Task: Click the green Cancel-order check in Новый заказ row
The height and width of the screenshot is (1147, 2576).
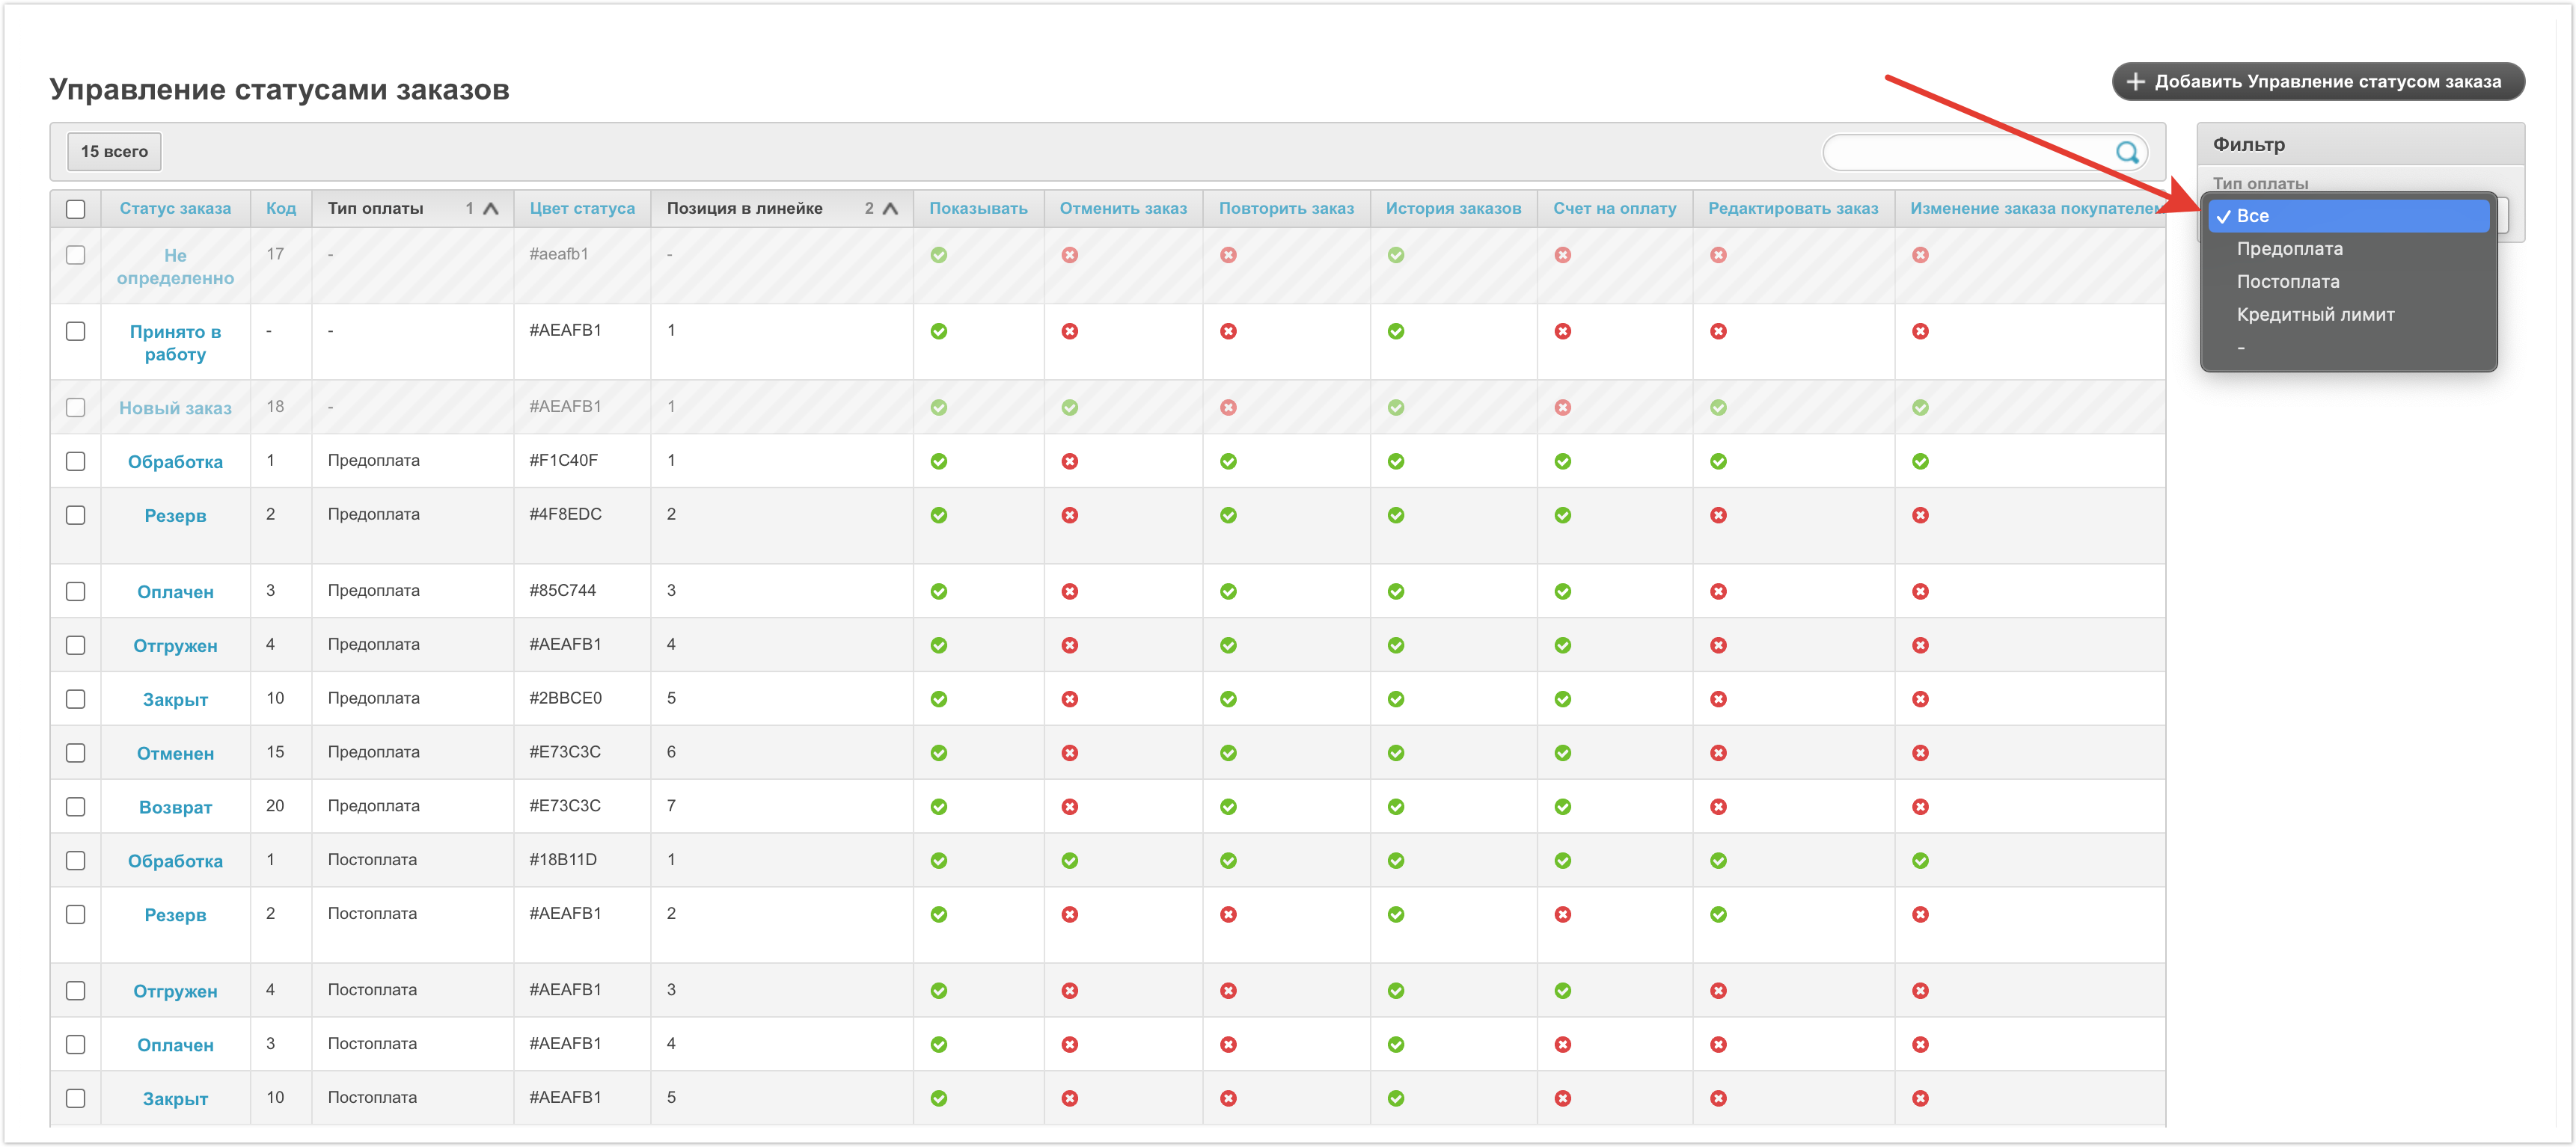Action: [x=1069, y=408]
